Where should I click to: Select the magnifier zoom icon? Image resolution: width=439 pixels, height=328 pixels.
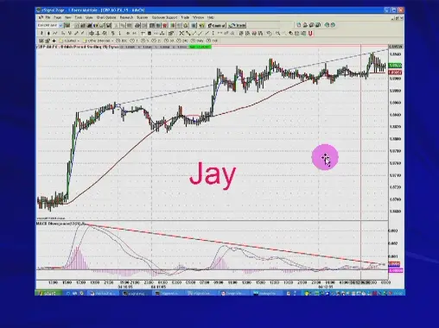point(277,33)
